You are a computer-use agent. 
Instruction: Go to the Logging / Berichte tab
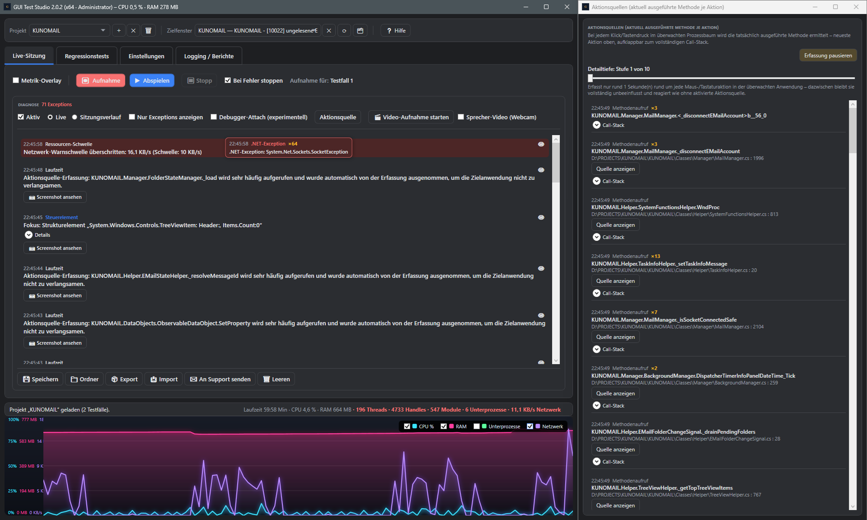[x=209, y=56]
